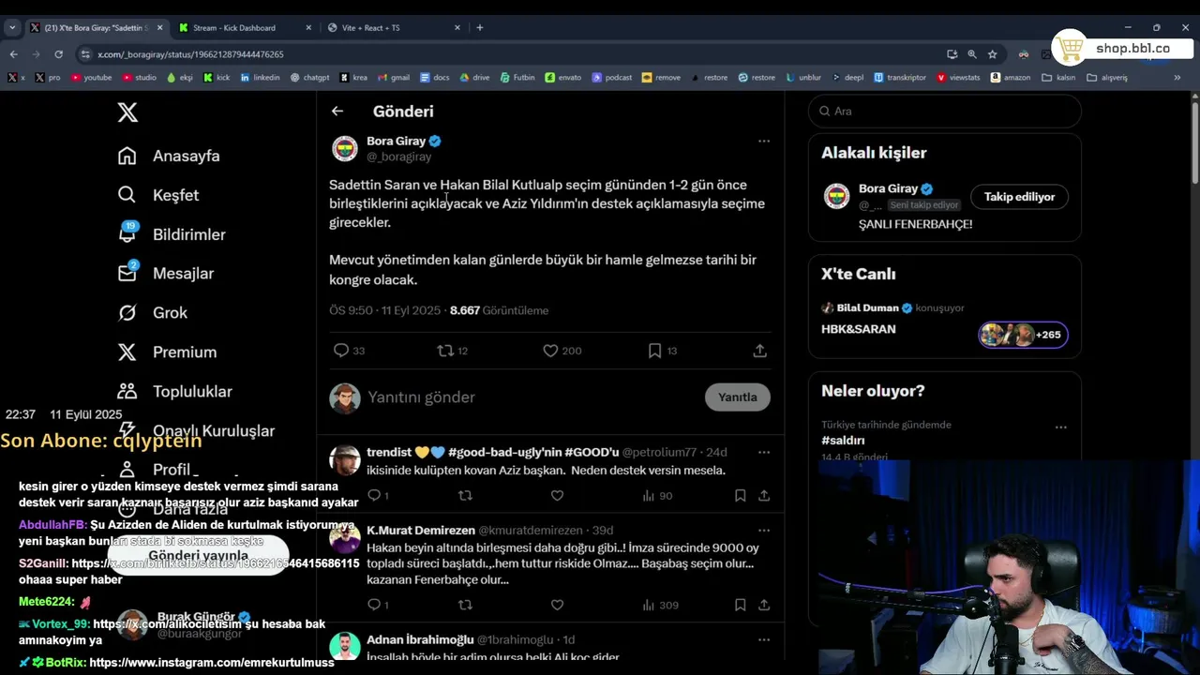The image size is (1200, 675).
Task: Open Bora Giray's profile avatar on the post
Action: (345, 148)
